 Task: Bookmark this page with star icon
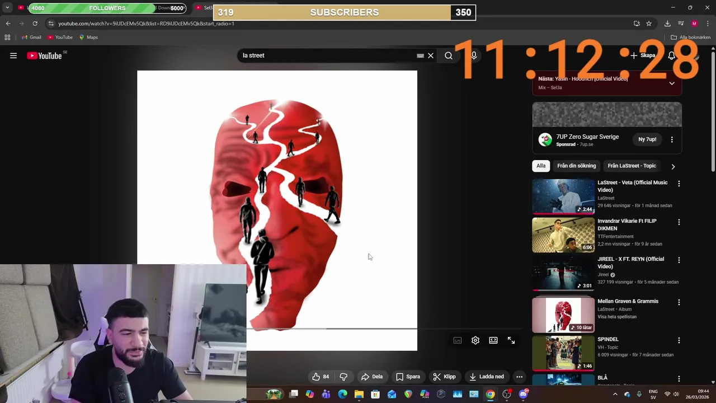coord(649,24)
